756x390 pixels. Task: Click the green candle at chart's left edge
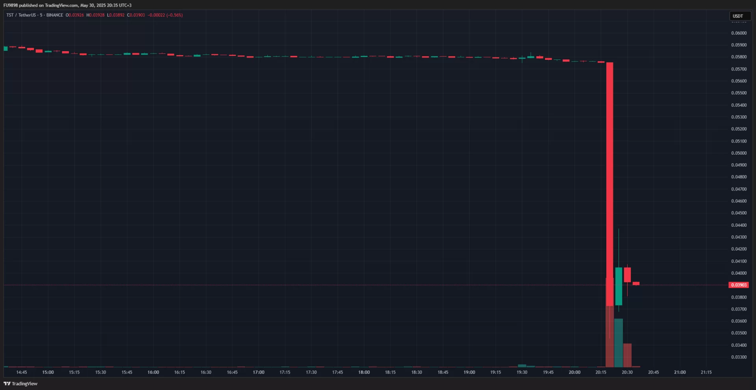click(x=6, y=48)
